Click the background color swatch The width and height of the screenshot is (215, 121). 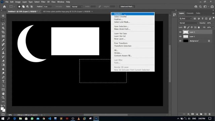[x=4, y=111]
